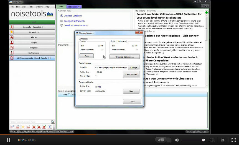Enter fullscreen with the player fullscreen icon

tap(234, 140)
